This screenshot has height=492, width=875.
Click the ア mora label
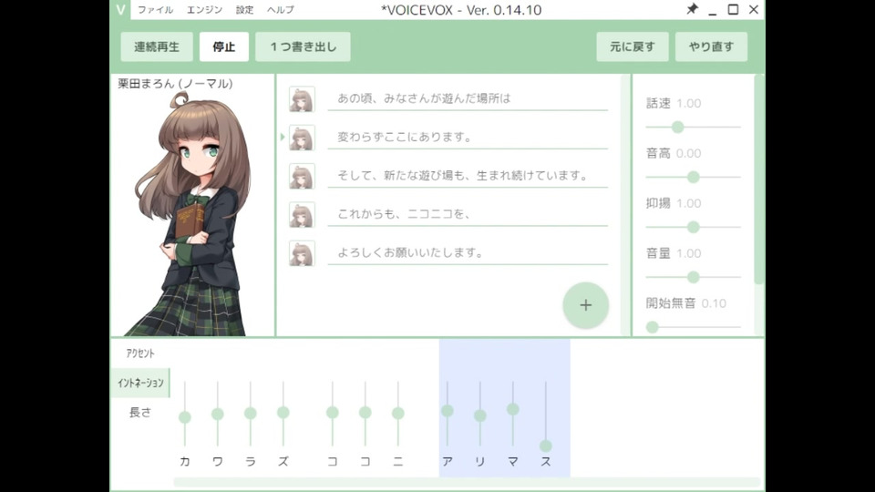tap(447, 461)
